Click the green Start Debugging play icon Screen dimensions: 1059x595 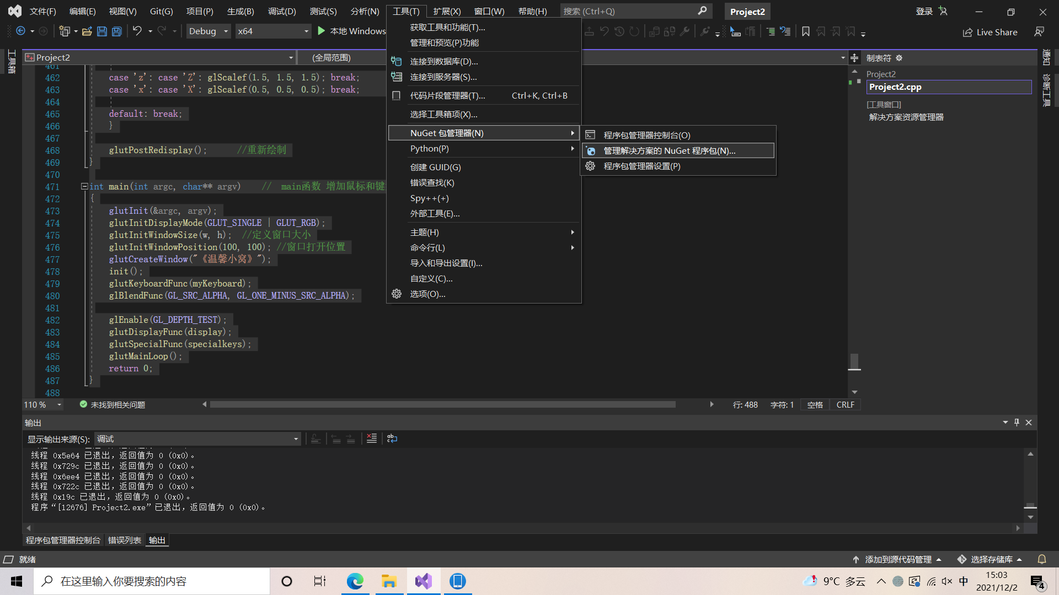tap(322, 31)
